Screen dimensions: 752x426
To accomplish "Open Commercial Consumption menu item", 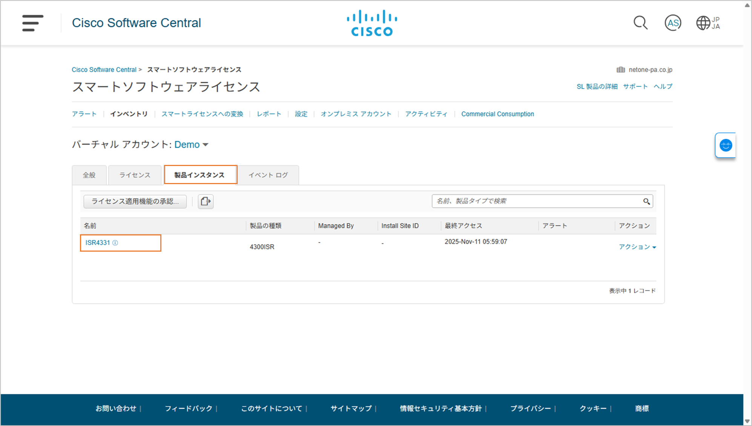I will point(497,114).
